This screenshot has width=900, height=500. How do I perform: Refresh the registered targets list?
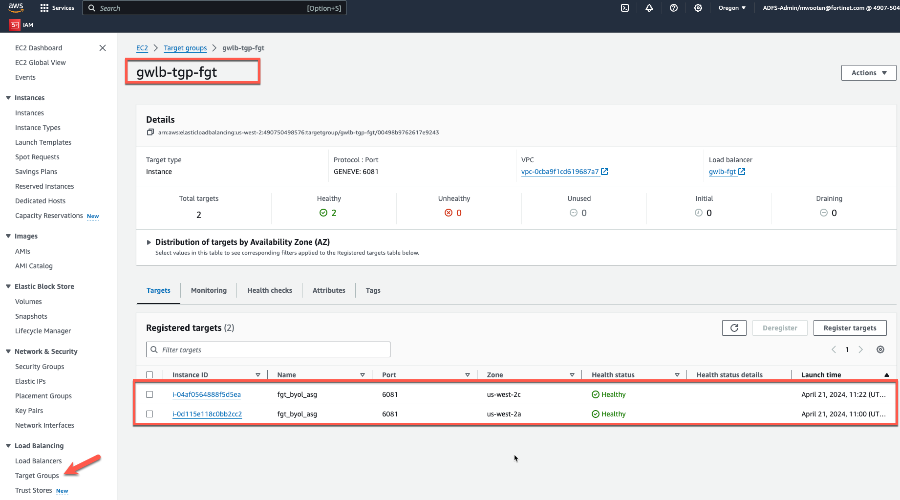click(x=734, y=328)
